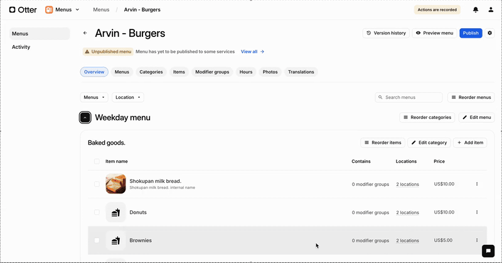Follow the View all link
This screenshot has width=502, height=263.
(x=252, y=52)
